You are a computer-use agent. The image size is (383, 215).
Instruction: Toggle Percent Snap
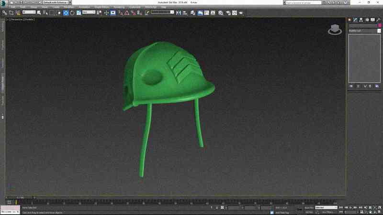pos(133,13)
